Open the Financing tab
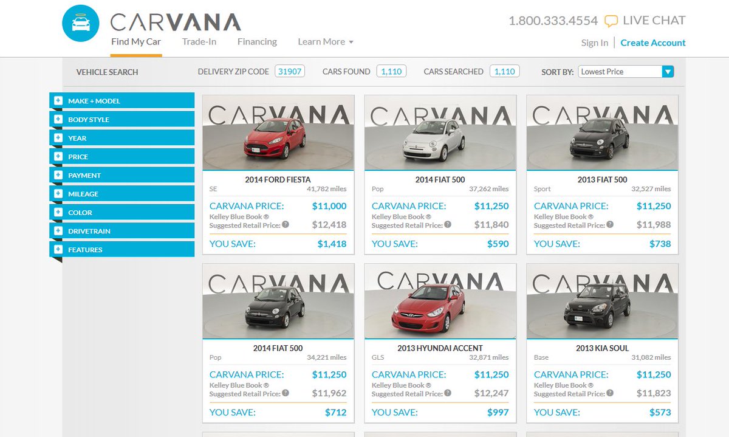Screen dimensions: 729x437 click(x=257, y=42)
